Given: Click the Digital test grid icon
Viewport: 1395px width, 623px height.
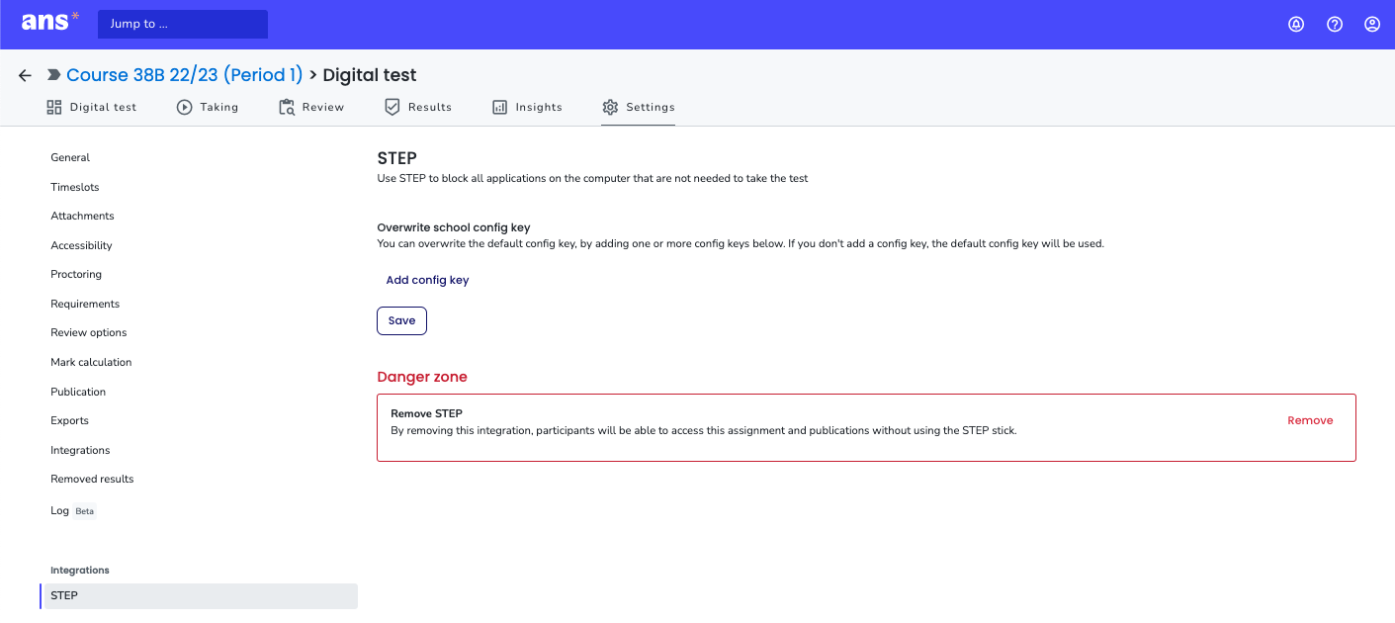Looking at the screenshot, I should tap(54, 107).
